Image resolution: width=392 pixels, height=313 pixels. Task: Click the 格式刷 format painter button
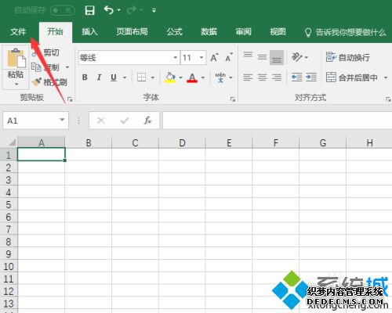coord(49,82)
